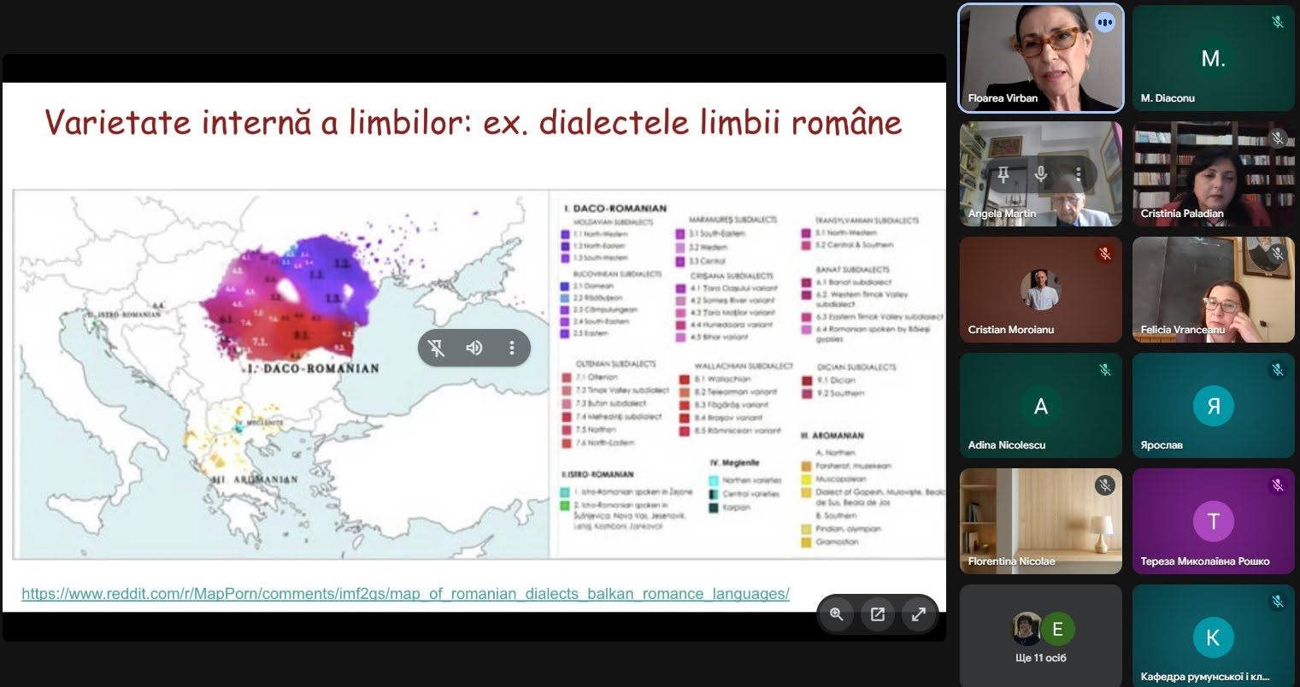Click the muted mic icon on Felicia Vranceanu's tile

click(x=1278, y=254)
